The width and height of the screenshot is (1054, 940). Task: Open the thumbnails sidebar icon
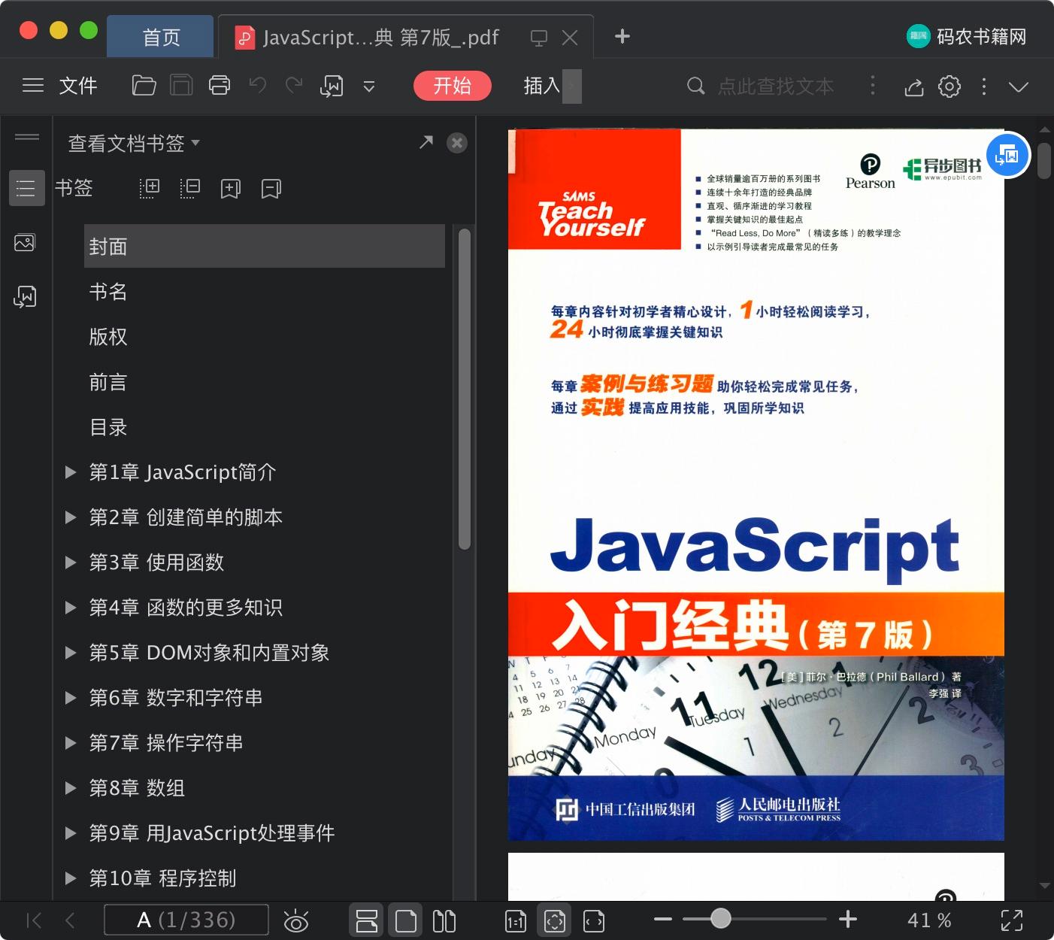[25, 243]
